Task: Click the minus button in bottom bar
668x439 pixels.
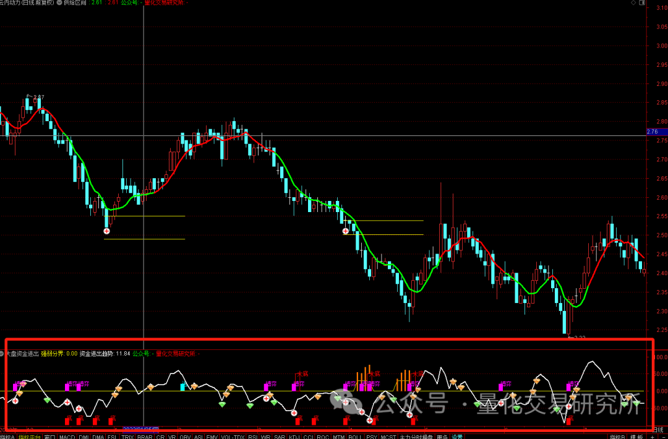Action: coord(663,437)
